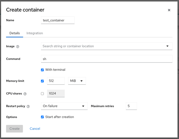Click the Maximum retries field
Image resolution: width=179 pixels, height=139 pixels.
click(x=131, y=106)
